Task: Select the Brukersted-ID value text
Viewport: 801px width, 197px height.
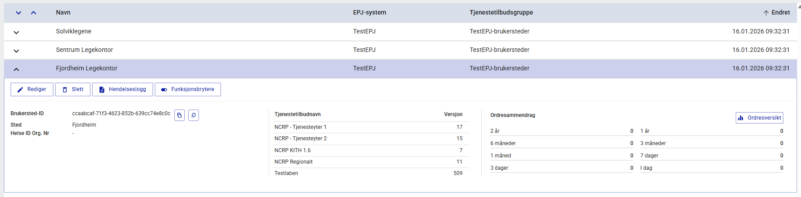Action: pyautogui.click(x=121, y=113)
